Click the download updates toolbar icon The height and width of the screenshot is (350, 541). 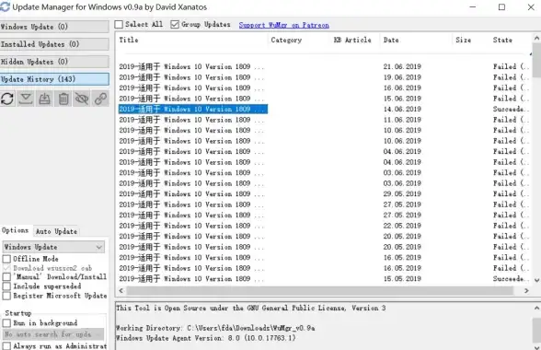click(x=26, y=99)
